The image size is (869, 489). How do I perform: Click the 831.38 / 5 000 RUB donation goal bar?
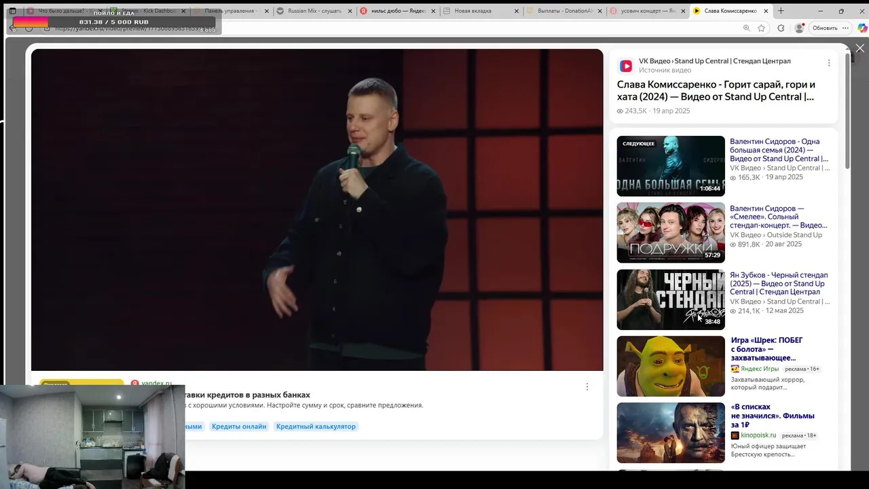point(114,22)
